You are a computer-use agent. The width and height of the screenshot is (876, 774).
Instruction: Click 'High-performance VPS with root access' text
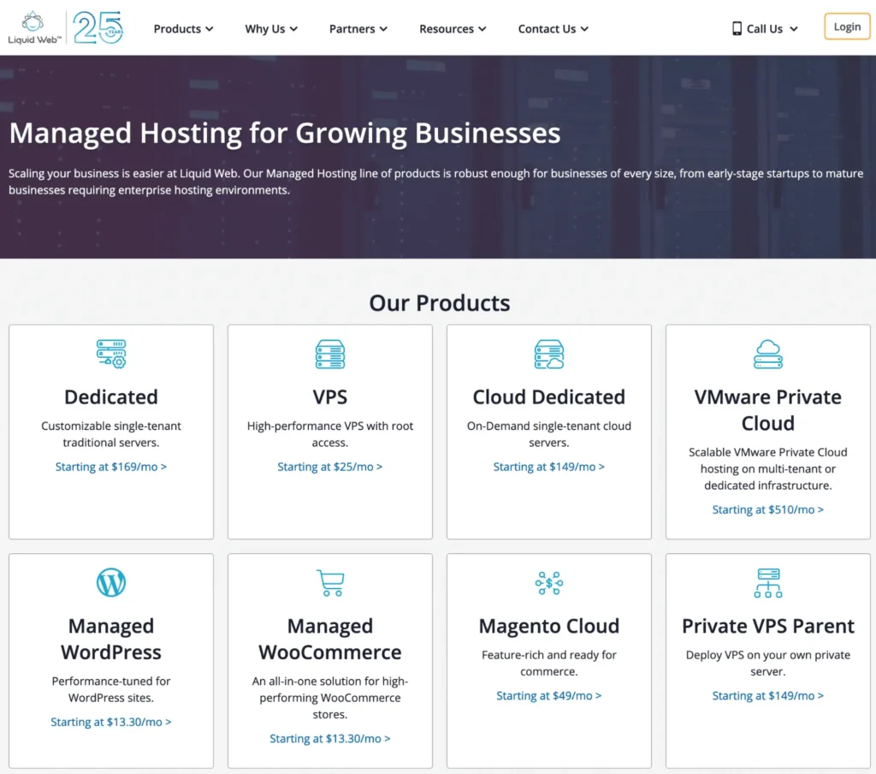pyautogui.click(x=330, y=435)
